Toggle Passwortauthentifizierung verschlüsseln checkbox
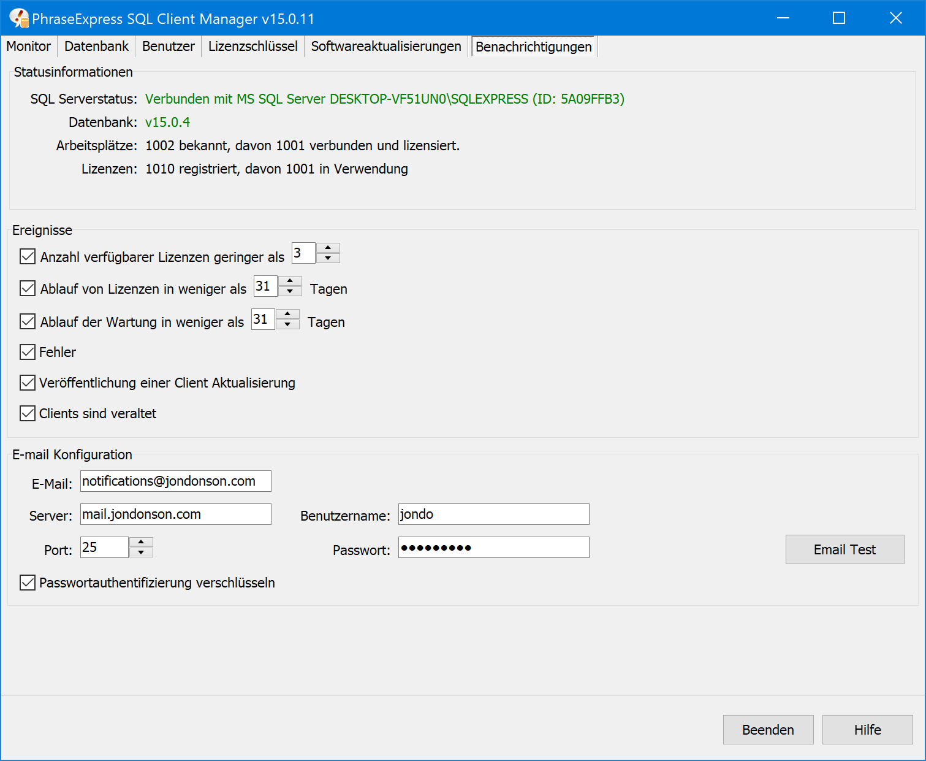 [28, 583]
